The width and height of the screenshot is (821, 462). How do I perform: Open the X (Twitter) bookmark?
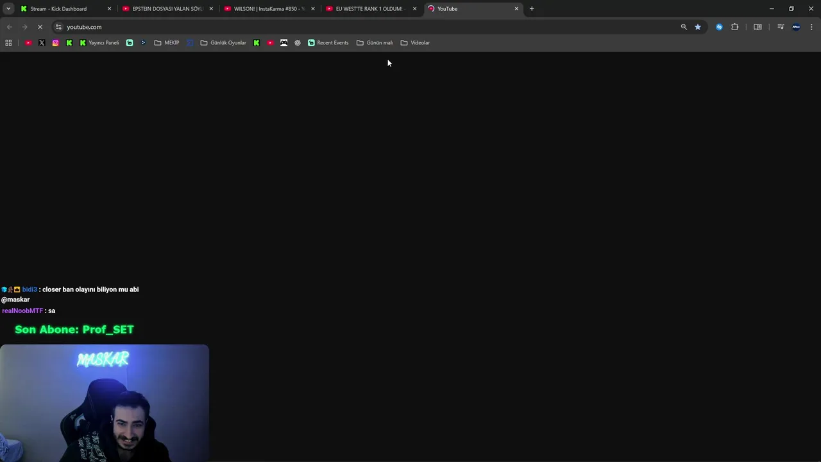tap(42, 43)
